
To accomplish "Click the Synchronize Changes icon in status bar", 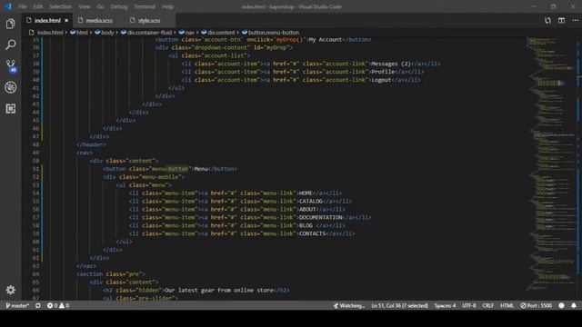I will [38, 305].
